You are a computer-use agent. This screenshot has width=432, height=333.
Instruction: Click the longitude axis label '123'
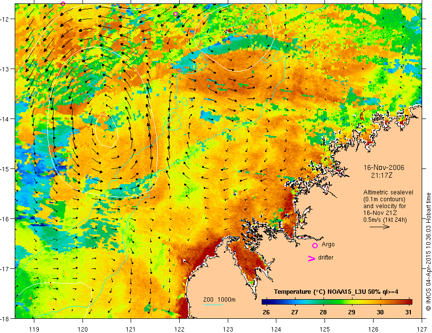click(228, 329)
